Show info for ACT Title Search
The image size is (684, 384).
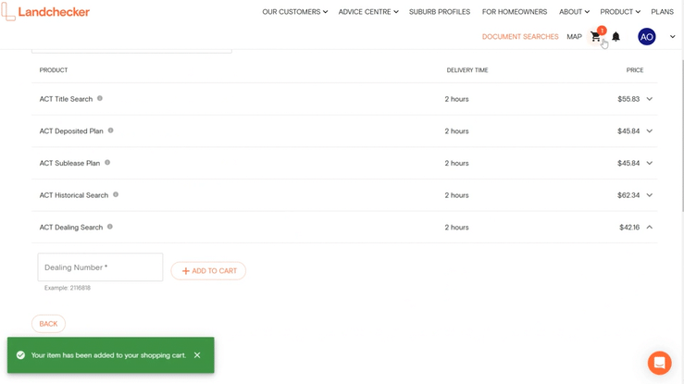tap(100, 98)
